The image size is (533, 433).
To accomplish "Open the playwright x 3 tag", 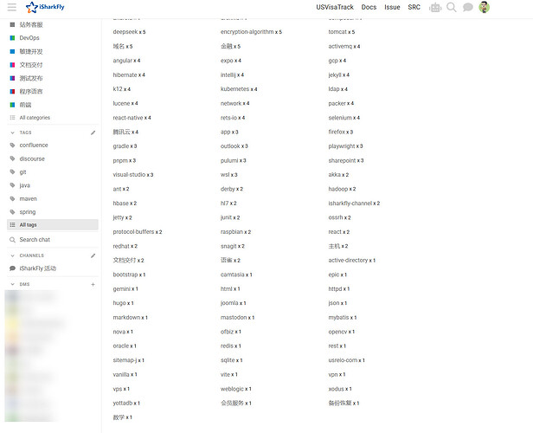I will 346,146.
